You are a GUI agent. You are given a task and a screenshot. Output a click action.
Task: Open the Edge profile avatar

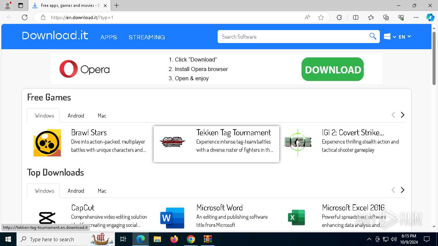(8, 5)
